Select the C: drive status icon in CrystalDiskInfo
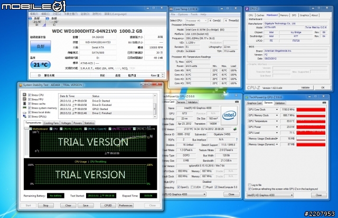The image size is (338, 218). (48, 19)
